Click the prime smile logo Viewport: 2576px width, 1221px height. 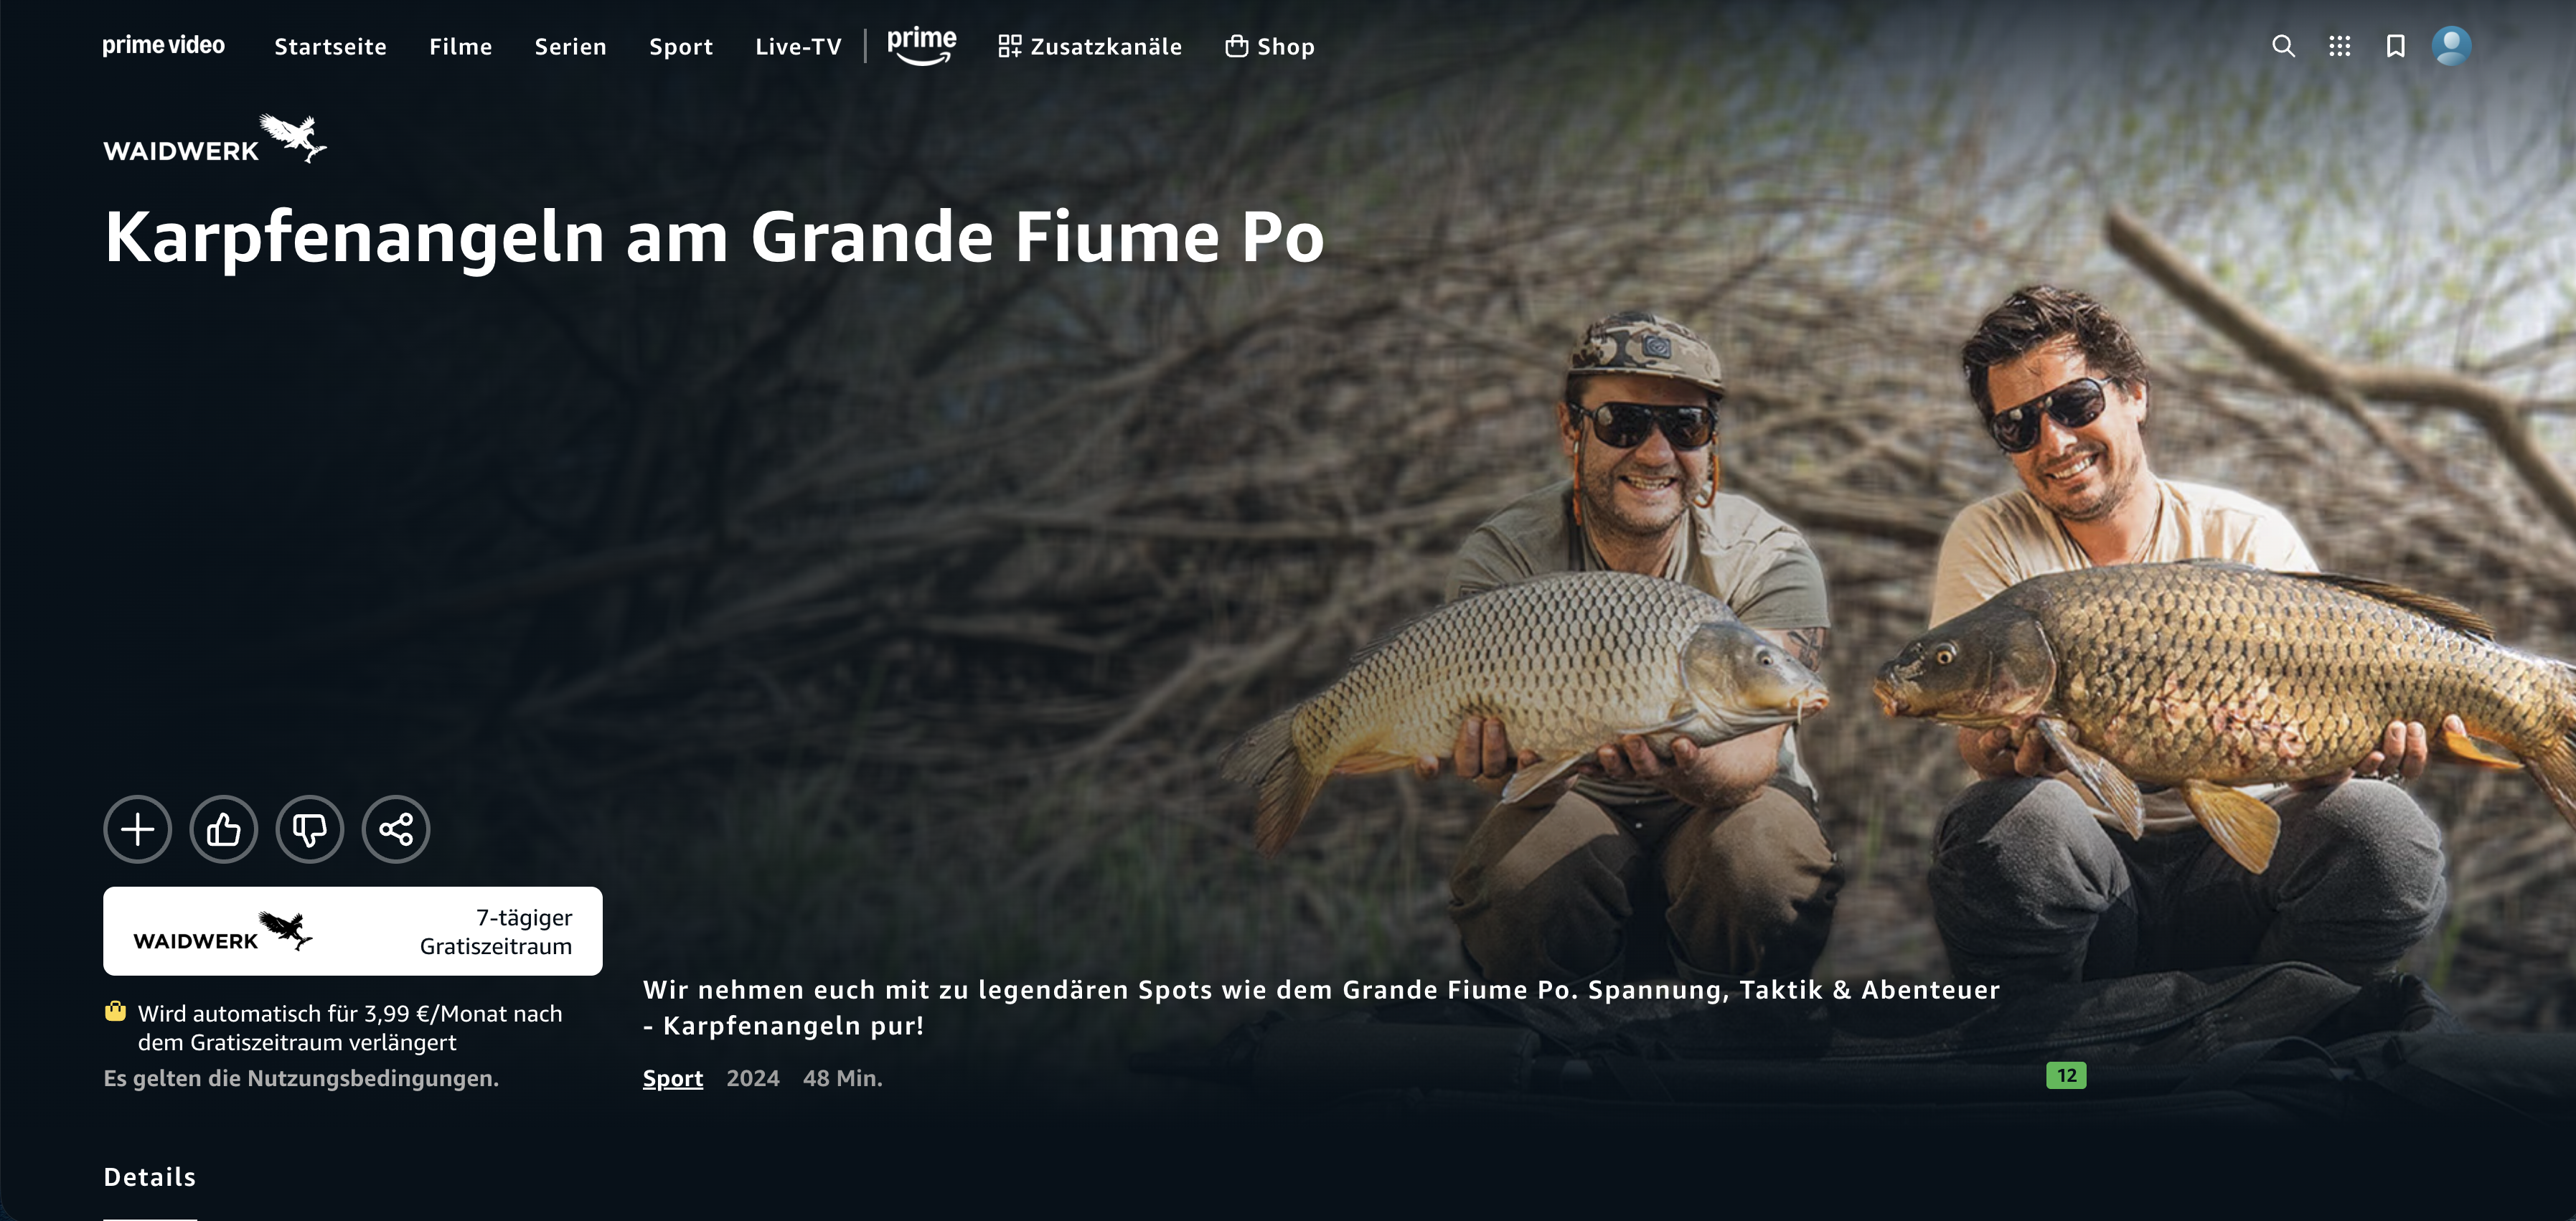[x=921, y=45]
